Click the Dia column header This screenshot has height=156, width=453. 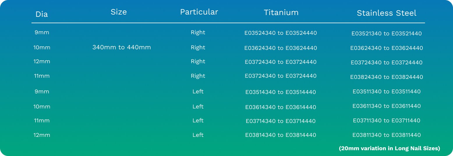click(x=42, y=14)
